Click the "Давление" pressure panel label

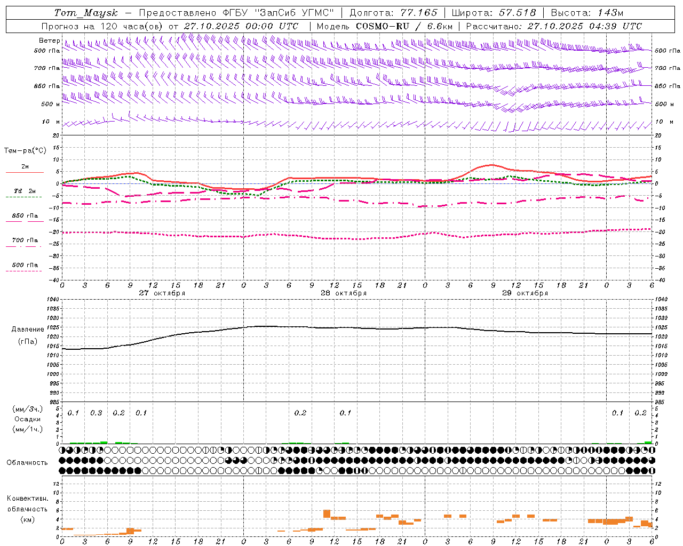28,330
